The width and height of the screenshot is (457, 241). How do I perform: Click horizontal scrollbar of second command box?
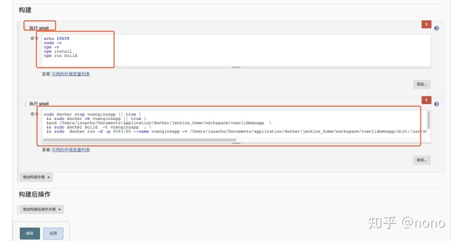coord(140,140)
